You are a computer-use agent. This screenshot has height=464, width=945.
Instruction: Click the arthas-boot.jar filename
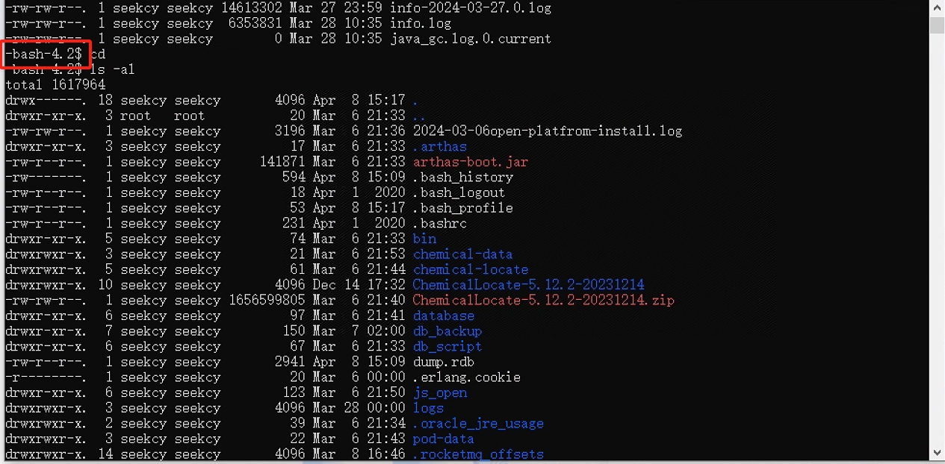coord(470,162)
